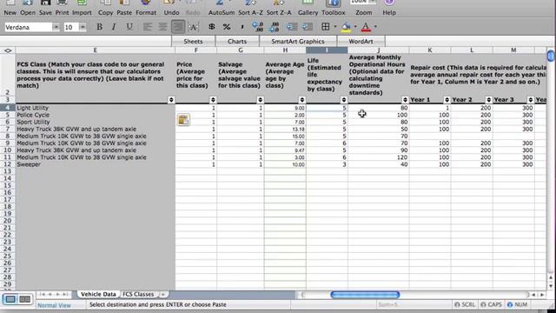
Task: Sort ascending with Sort A-Z
Action: (x=250, y=8)
